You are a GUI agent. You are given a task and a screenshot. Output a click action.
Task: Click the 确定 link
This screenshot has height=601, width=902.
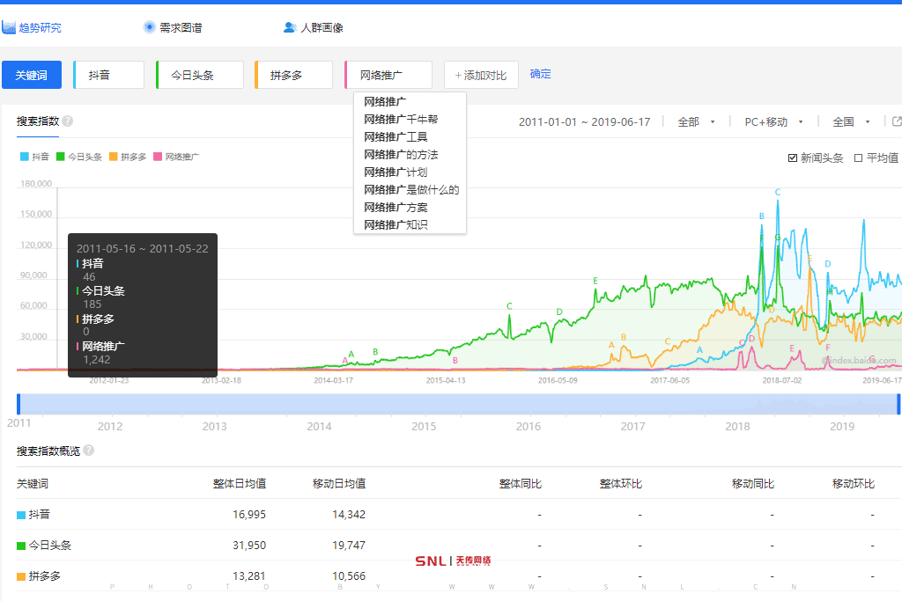pos(540,74)
